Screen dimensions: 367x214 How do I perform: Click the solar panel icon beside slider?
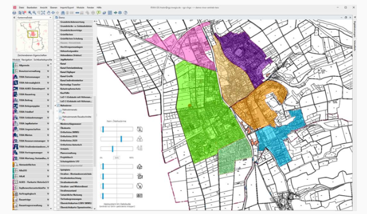[139, 176]
